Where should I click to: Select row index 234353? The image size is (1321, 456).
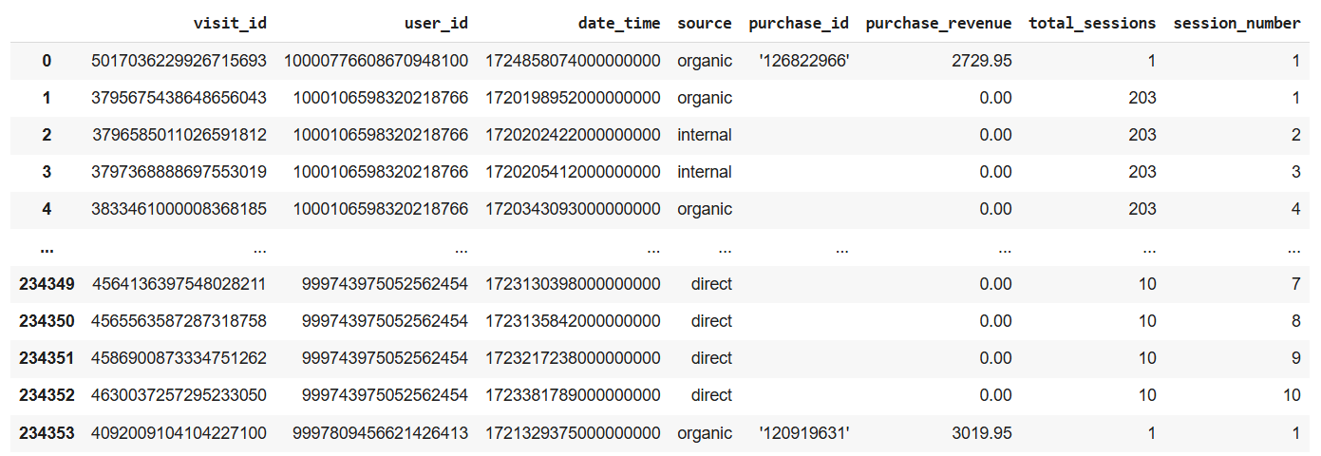click(47, 433)
